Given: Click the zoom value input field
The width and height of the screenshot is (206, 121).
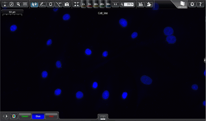Looking at the screenshot, I should pos(129,4).
